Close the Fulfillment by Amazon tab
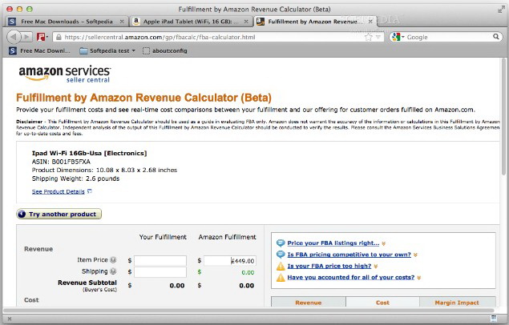 [x=370, y=22]
